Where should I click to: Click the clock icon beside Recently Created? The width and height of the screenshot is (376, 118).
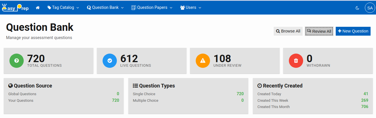(259, 86)
